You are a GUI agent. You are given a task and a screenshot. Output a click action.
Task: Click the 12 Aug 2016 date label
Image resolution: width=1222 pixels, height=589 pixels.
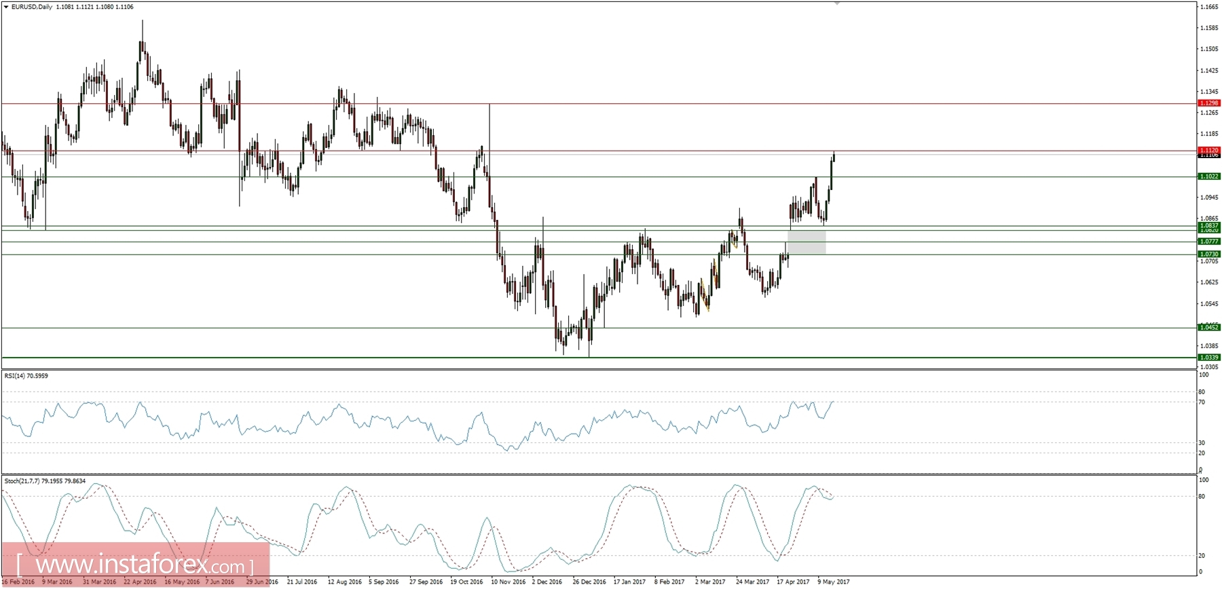344,582
